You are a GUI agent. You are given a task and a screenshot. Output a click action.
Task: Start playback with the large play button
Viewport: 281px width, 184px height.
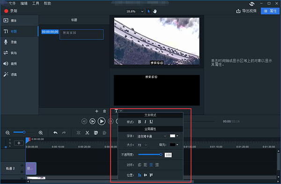click(102, 121)
